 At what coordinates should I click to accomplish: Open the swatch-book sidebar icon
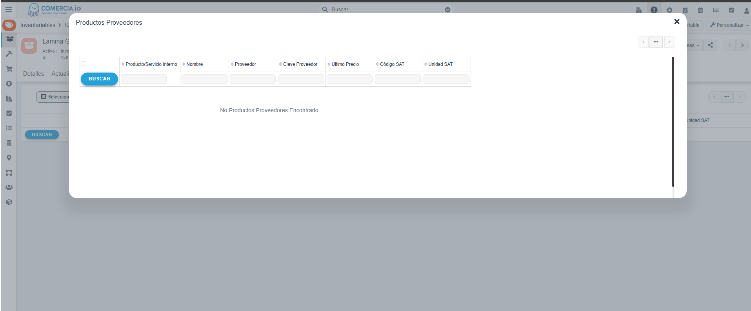click(x=9, y=98)
